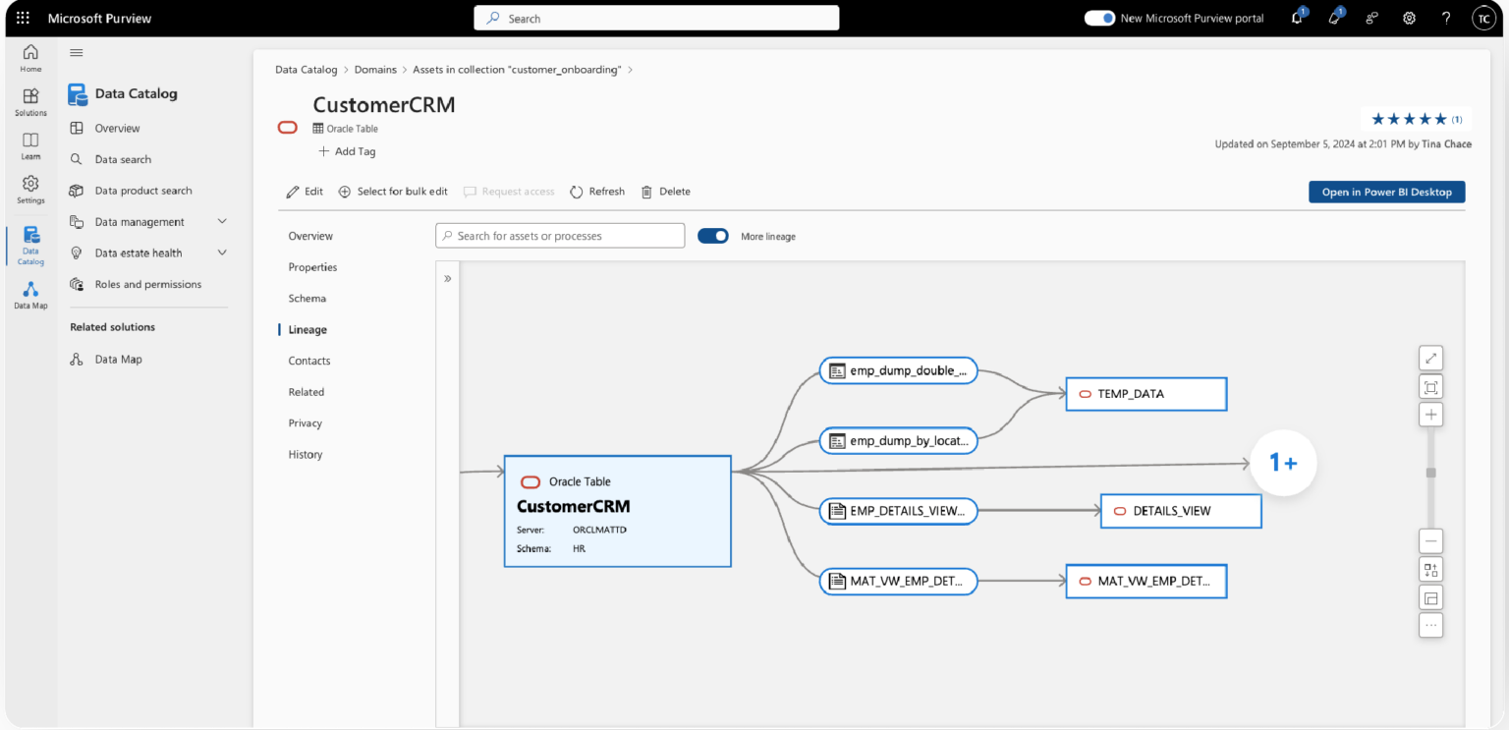
Task: Expand the Data estate health section
Action: point(222,253)
